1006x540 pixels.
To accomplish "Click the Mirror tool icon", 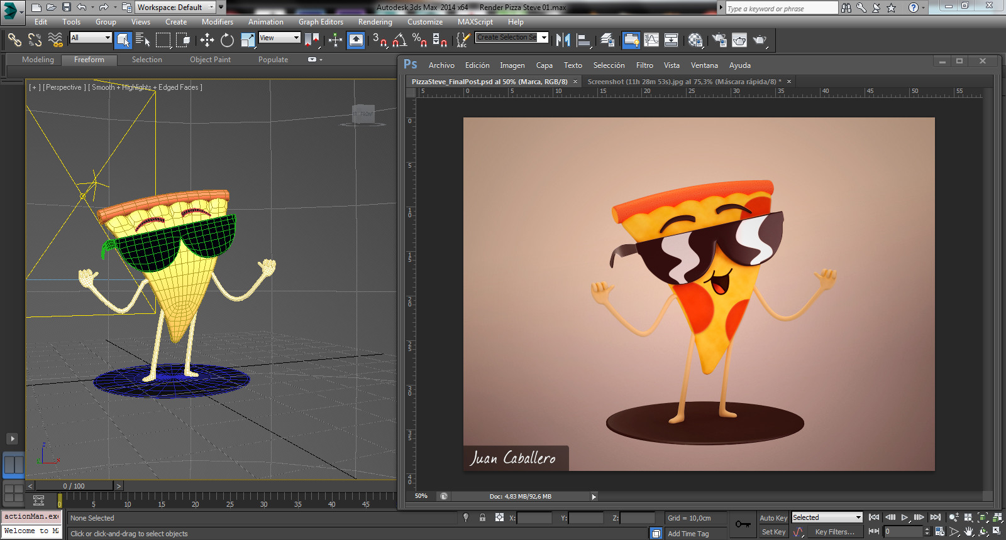I will tap(563, 40).
